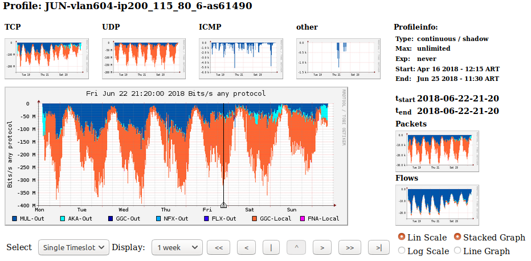Select the Line Graph option
Image resolution: width=531 pixels, height=261 pixels.
pyautogui.click(x=458, y=251)
